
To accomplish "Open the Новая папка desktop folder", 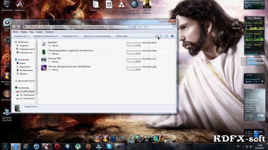I will pyautogui.click(x=96, y=6).
